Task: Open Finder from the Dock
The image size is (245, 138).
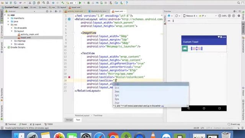Action: click(x=19, y=135)
